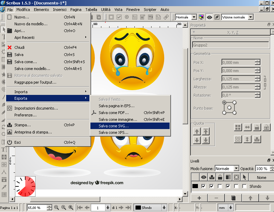The height and width of the screenshot is (212, 274).
Task: Click lower level down-arrow in Quota
Action: click(x=197, y=140)
